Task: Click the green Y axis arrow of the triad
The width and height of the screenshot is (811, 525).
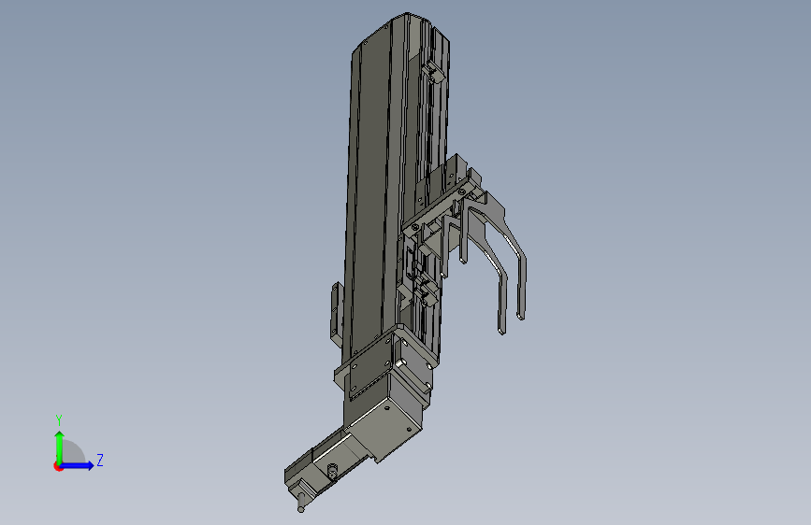Action: (60, 447)
